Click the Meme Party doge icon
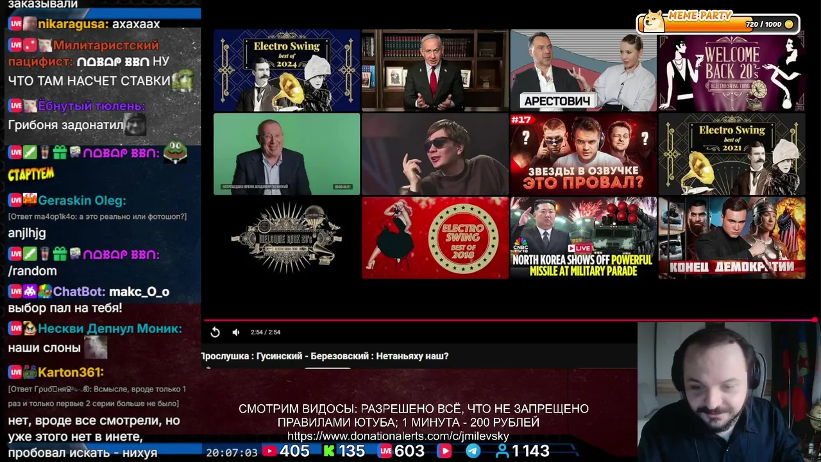This screenshot has height=462, width=821. [653, 21]
